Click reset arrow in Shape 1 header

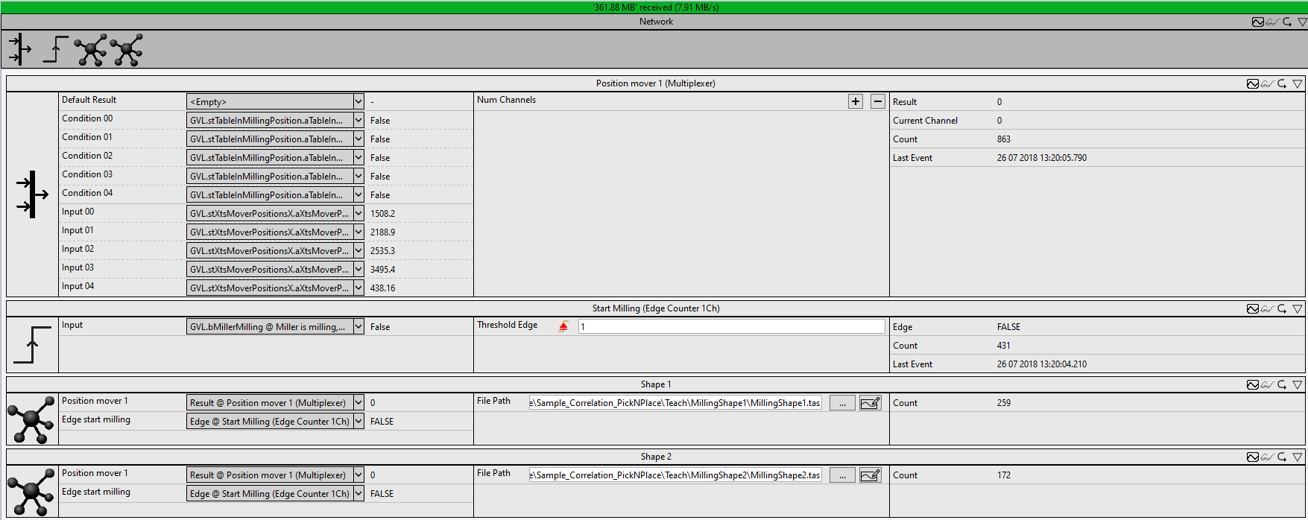coord(1282,385)
